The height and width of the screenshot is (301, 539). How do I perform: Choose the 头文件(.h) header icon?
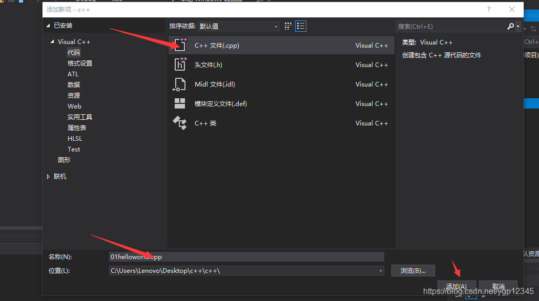point(180,64)
